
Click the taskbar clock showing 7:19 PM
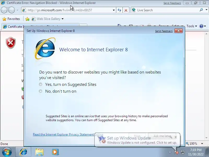pos(196,152)
